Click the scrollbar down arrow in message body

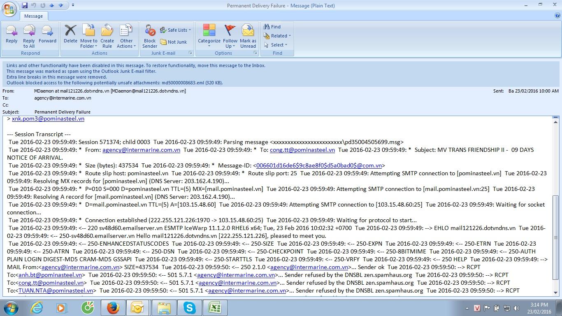(x=556, y=292)
